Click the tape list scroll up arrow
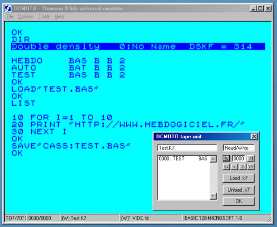 tap(213, 159)
